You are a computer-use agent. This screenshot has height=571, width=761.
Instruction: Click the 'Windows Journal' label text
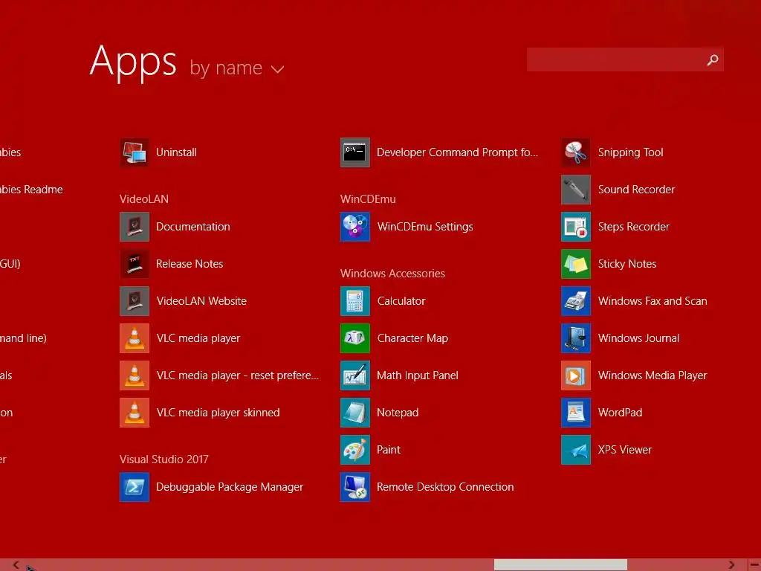tap(638, 338)
